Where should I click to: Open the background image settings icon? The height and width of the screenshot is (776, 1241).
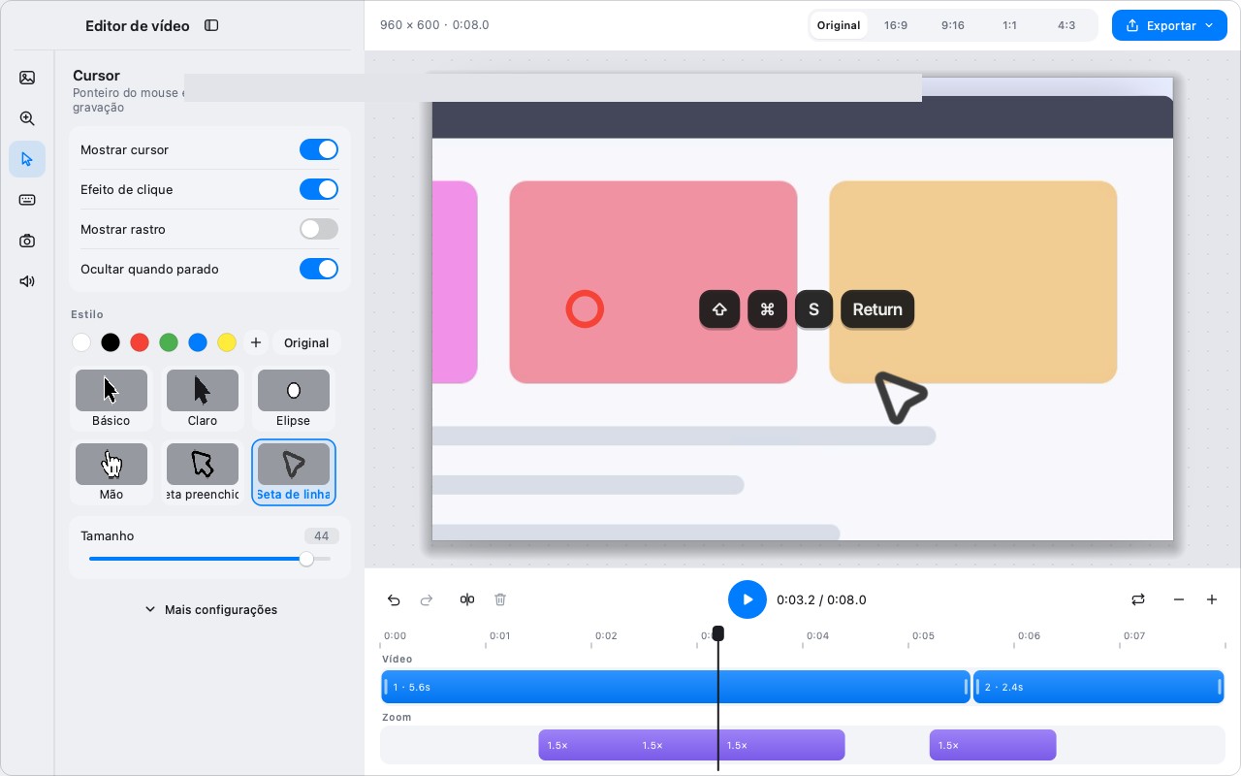(27, 78)
